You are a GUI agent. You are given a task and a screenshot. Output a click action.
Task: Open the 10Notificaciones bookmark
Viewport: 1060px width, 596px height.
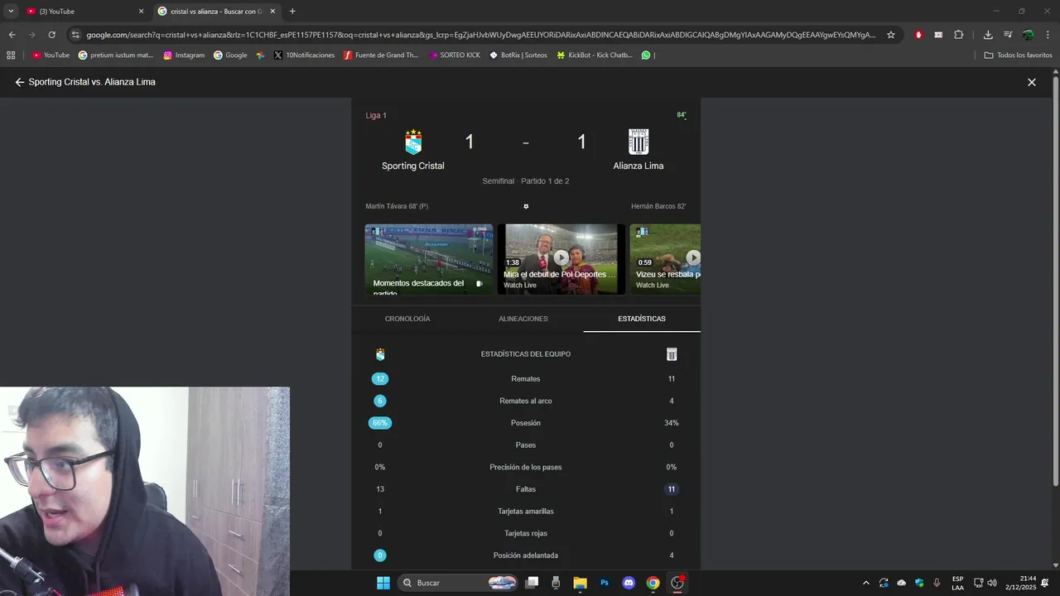click(x=304, y=55)
